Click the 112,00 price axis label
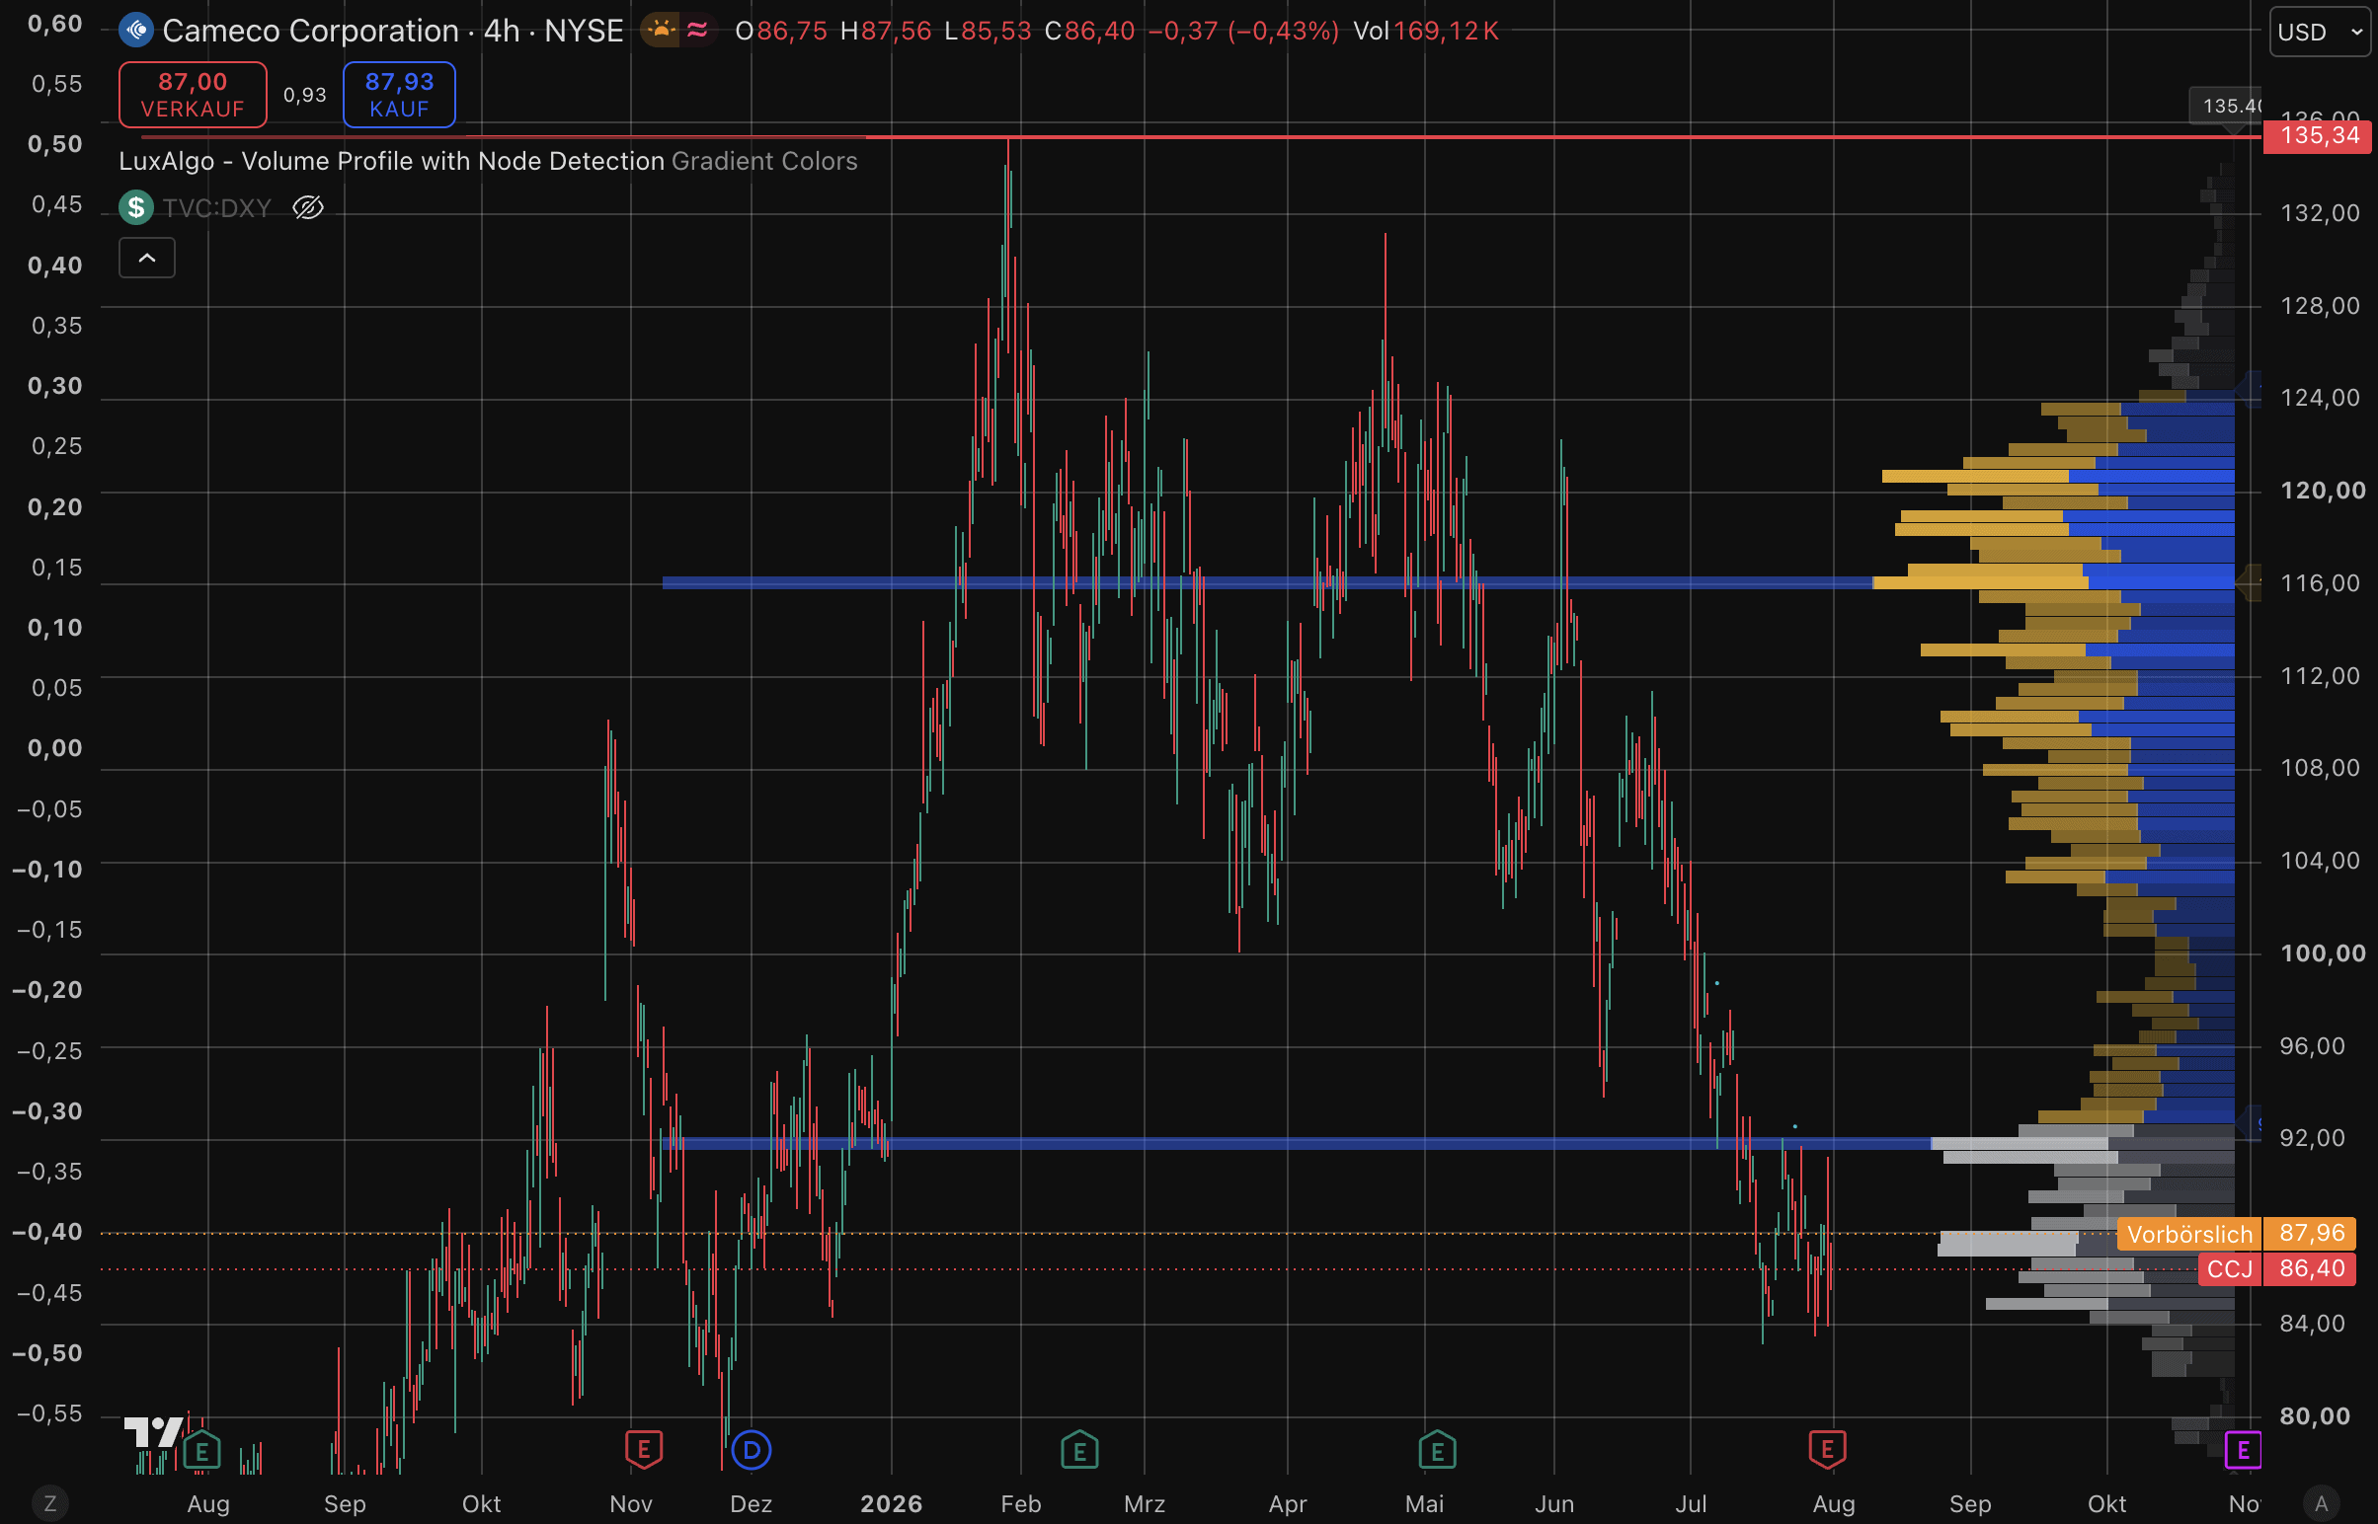Image resolution: width=2378 pixels, height=1524 pixels. (2320, 676)
